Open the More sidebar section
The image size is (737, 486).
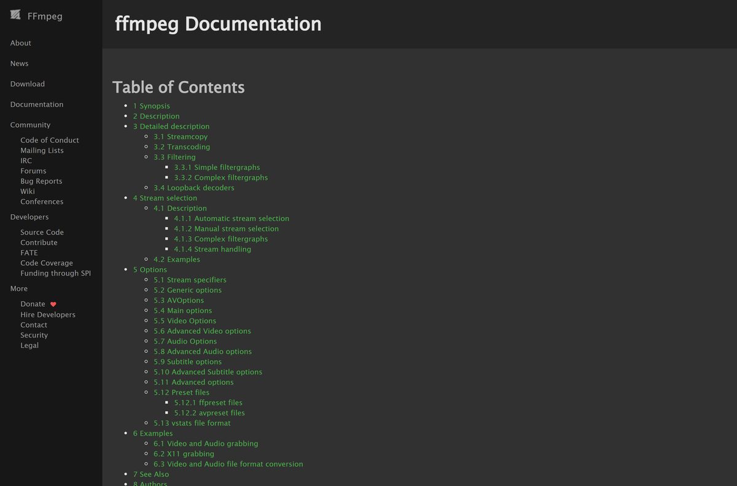pyautogui.click(x=19, y=288)
